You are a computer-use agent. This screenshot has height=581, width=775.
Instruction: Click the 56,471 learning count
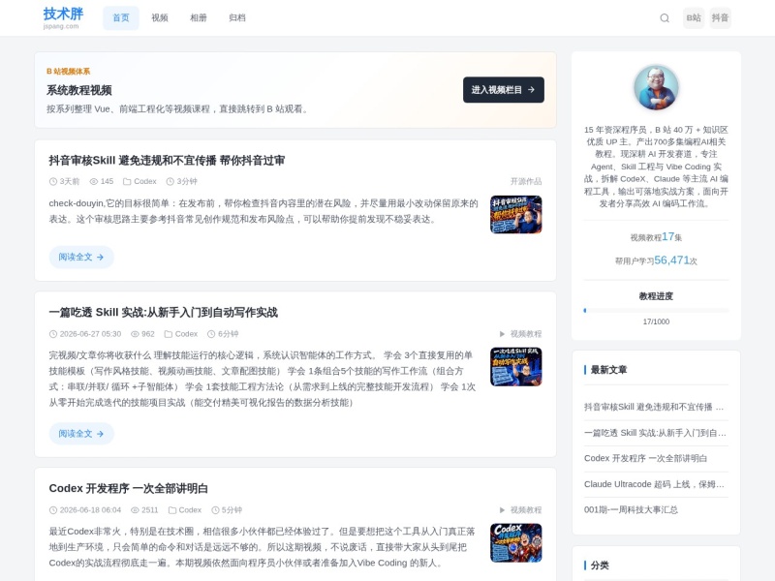671,260
